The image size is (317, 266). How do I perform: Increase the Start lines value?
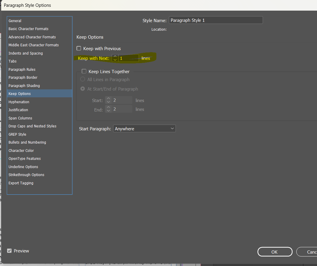click(108, 98)
